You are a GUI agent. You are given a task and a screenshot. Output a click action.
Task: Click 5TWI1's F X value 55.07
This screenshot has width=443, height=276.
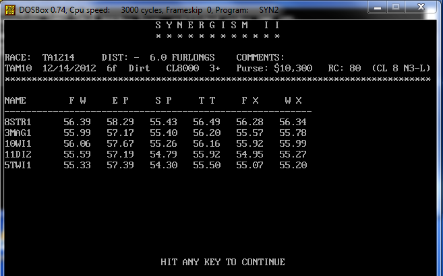point(249,165)
